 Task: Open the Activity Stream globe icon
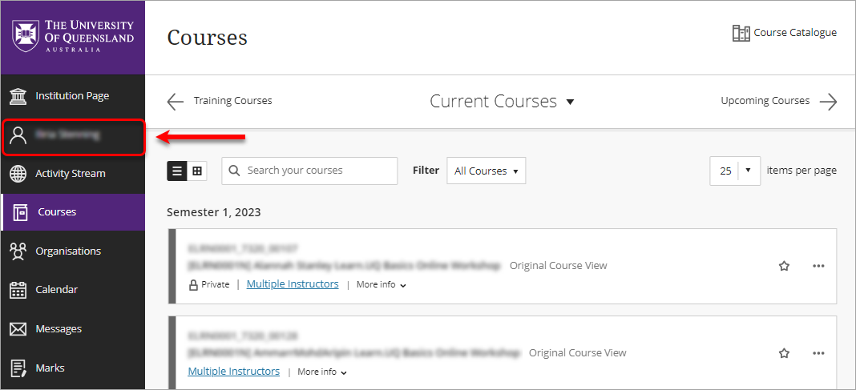(x=18, y=174)
